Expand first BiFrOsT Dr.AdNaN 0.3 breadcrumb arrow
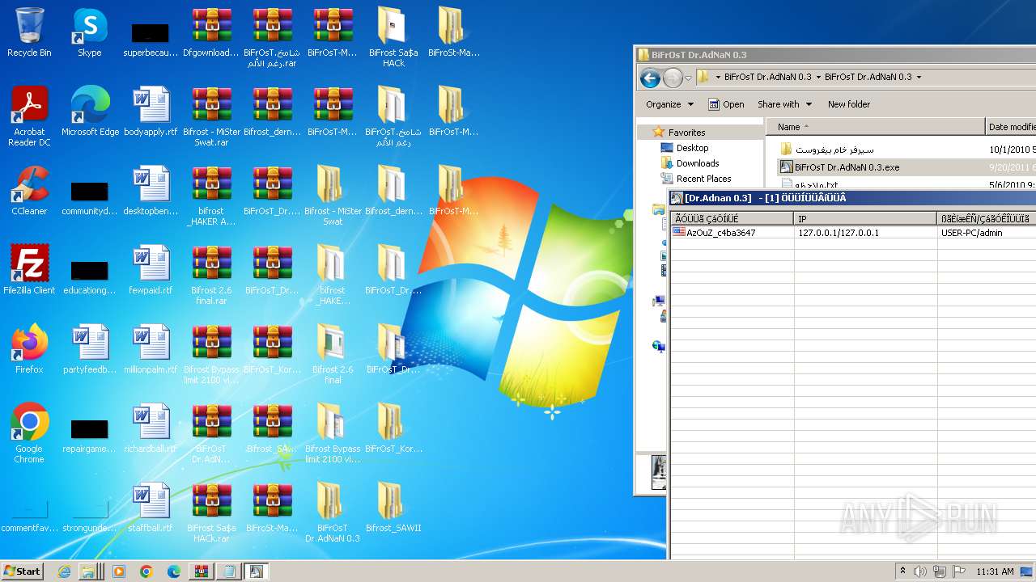The image size is (1036, 582). [817, 78]
